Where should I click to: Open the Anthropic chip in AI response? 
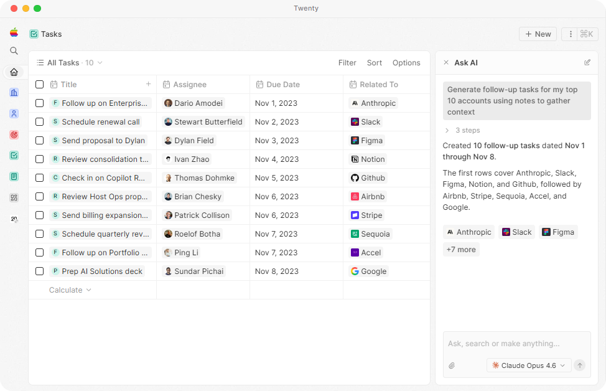coord(468,232)
